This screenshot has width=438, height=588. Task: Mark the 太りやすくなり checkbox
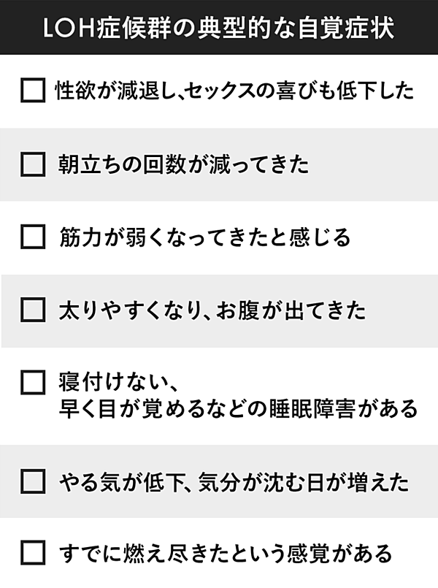(x=33, y=310)
